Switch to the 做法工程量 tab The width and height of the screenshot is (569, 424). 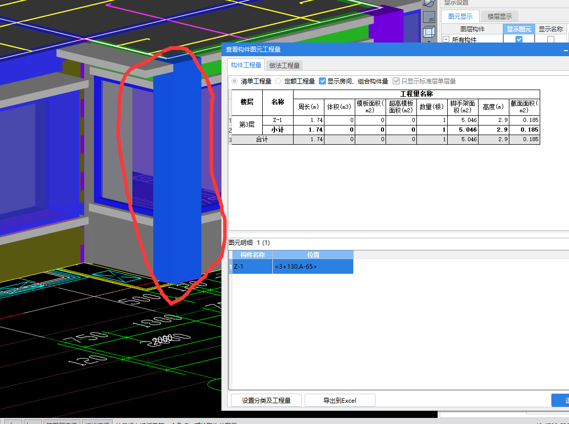pos(284,65)
